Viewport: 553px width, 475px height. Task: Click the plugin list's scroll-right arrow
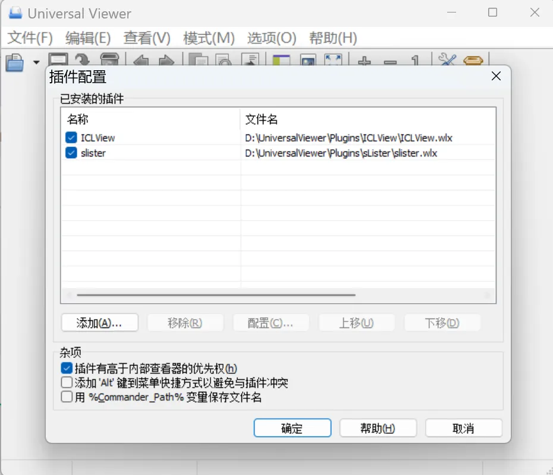click(x=487, y=295)
